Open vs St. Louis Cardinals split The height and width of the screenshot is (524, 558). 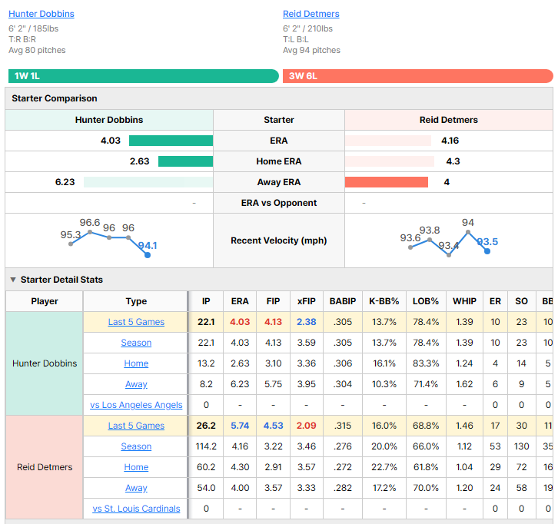click(x=136, y=509)
